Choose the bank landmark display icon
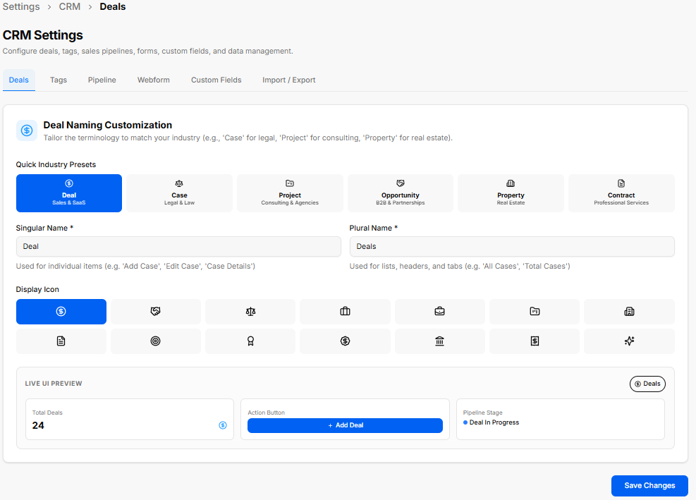The width and height of the screenshot is (696, 500). tap(439, 341)
